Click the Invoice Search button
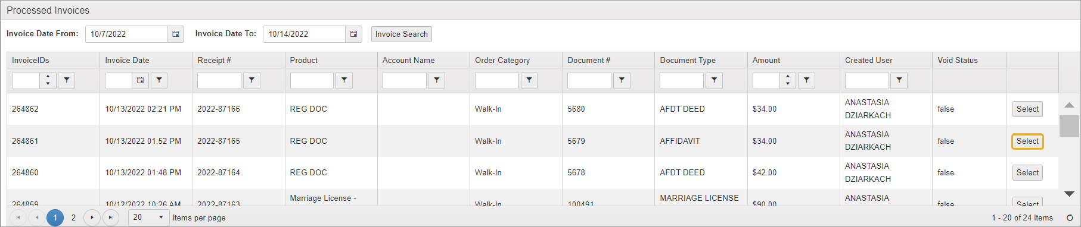 [x=402, y=34]
